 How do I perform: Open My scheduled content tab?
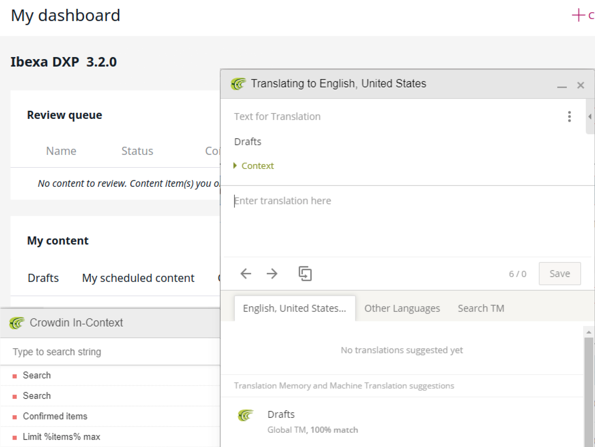click(x=138, y=278)
